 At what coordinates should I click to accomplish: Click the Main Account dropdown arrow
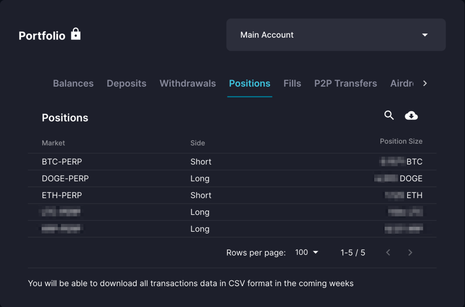pos(425,35)
